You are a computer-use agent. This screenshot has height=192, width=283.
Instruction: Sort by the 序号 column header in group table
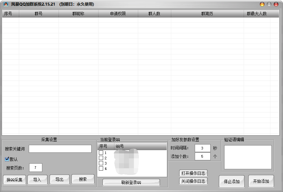pyautogui.click(x=11, y=14)
